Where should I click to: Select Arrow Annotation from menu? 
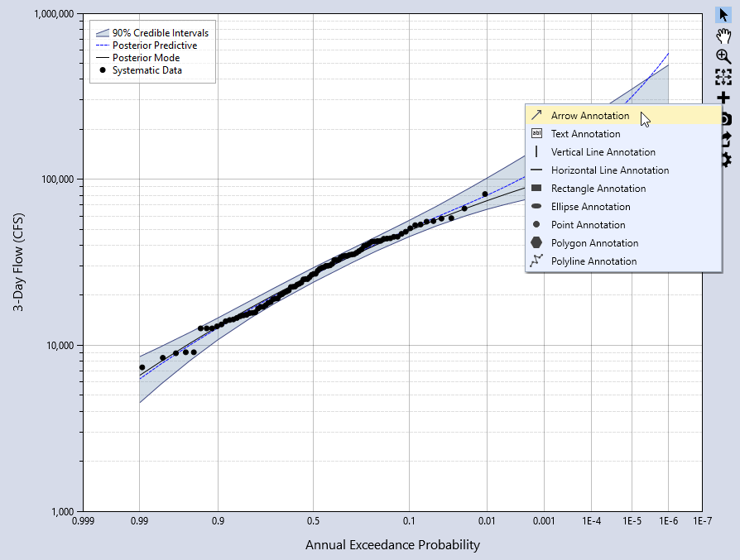tap(589, 116)
